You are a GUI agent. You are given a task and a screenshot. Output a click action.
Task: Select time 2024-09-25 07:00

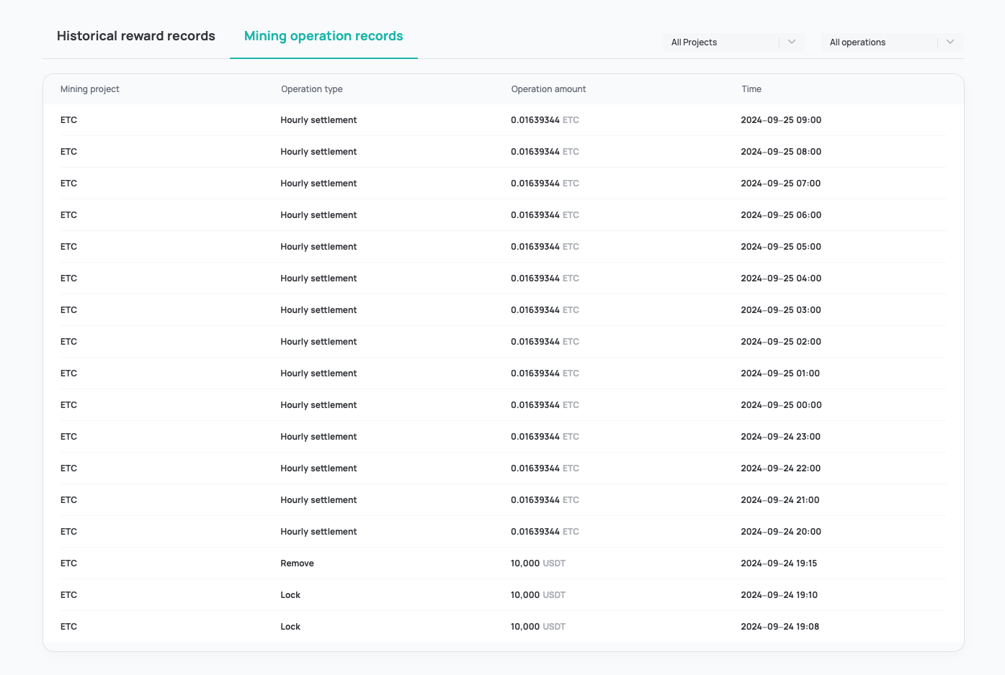click(x=781, y=184)
